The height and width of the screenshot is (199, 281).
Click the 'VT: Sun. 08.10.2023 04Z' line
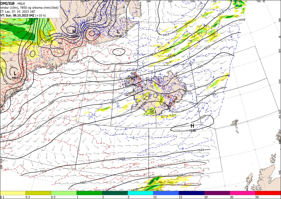(17, 15)
